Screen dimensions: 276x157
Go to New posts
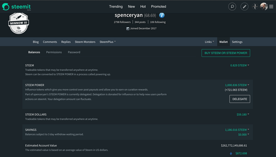[131, 6]
